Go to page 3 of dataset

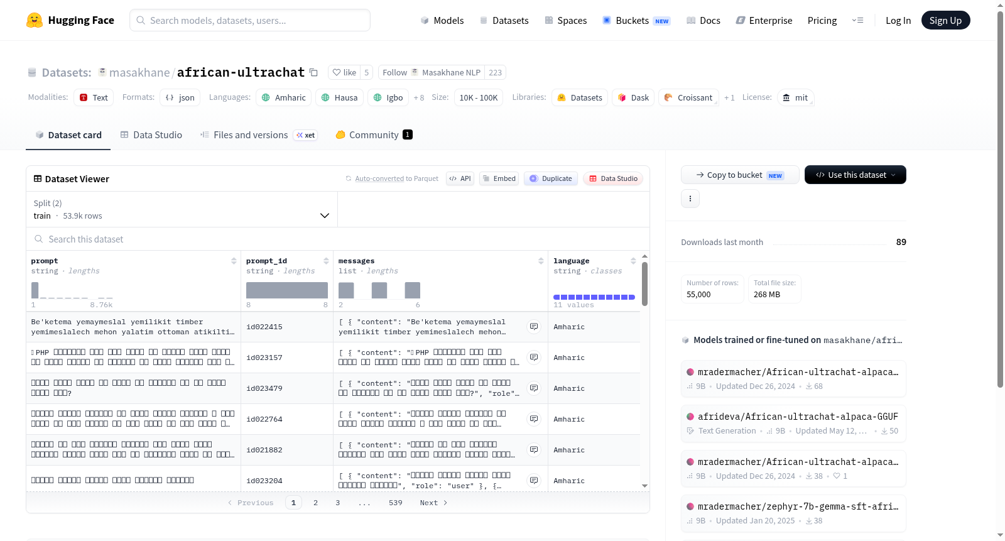click(337, 503)
